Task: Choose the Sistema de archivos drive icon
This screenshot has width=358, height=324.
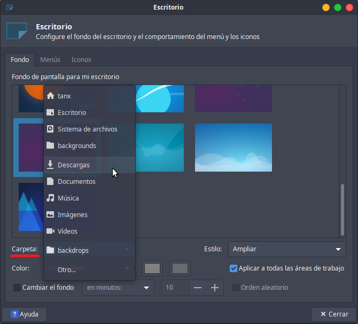Action: point(50,129)
